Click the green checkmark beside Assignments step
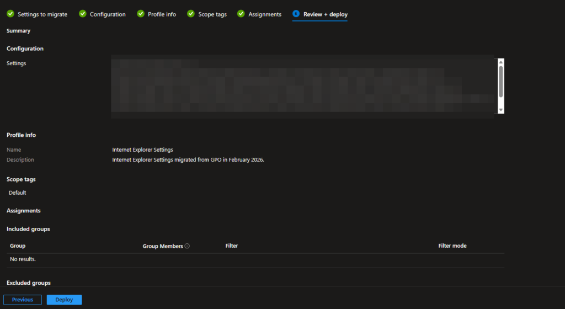This screenshot has height=309, width=565. (241, 14)
